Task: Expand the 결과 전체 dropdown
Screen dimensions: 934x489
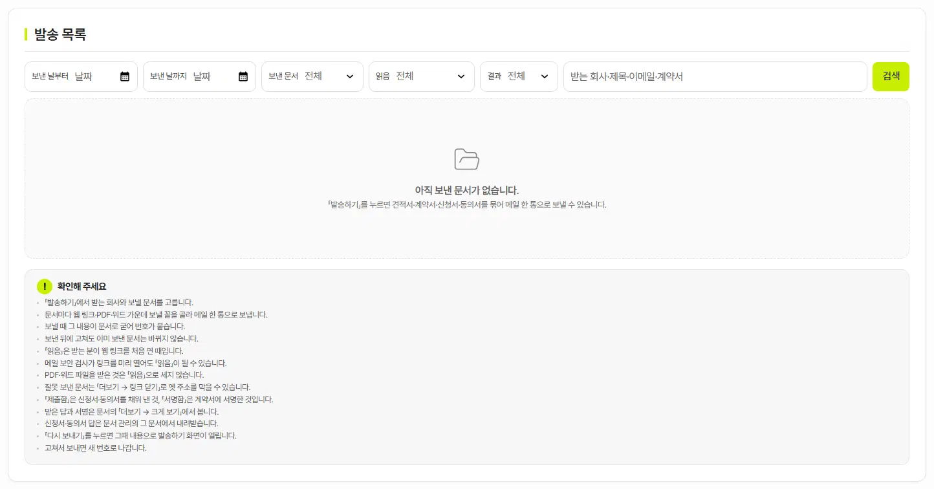Action: tap(519, 76)
